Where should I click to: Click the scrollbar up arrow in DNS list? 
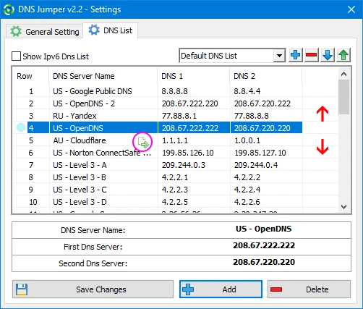tap(344, 74)
